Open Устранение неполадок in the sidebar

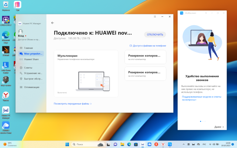[x=31, y=73]
